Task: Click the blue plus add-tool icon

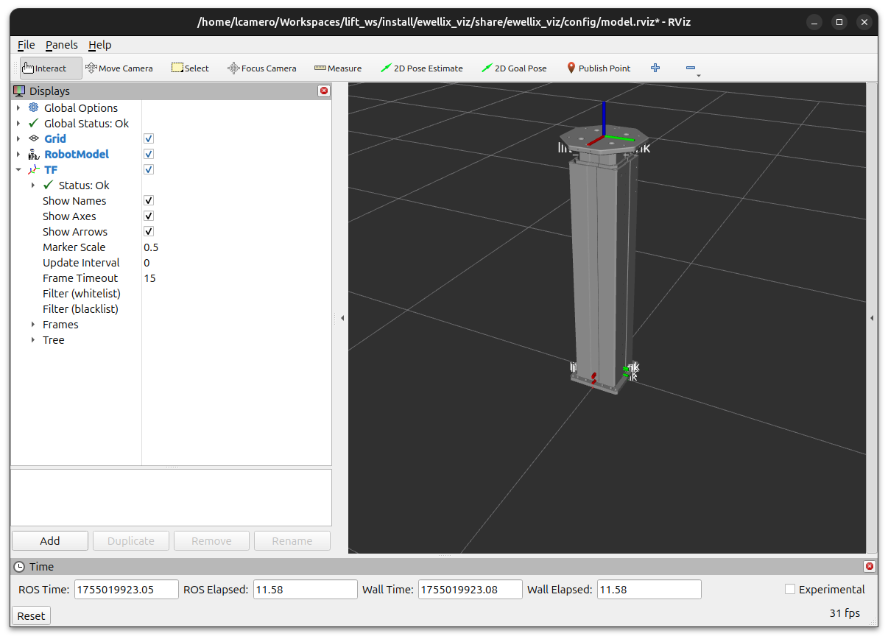Action: [655, 68]
